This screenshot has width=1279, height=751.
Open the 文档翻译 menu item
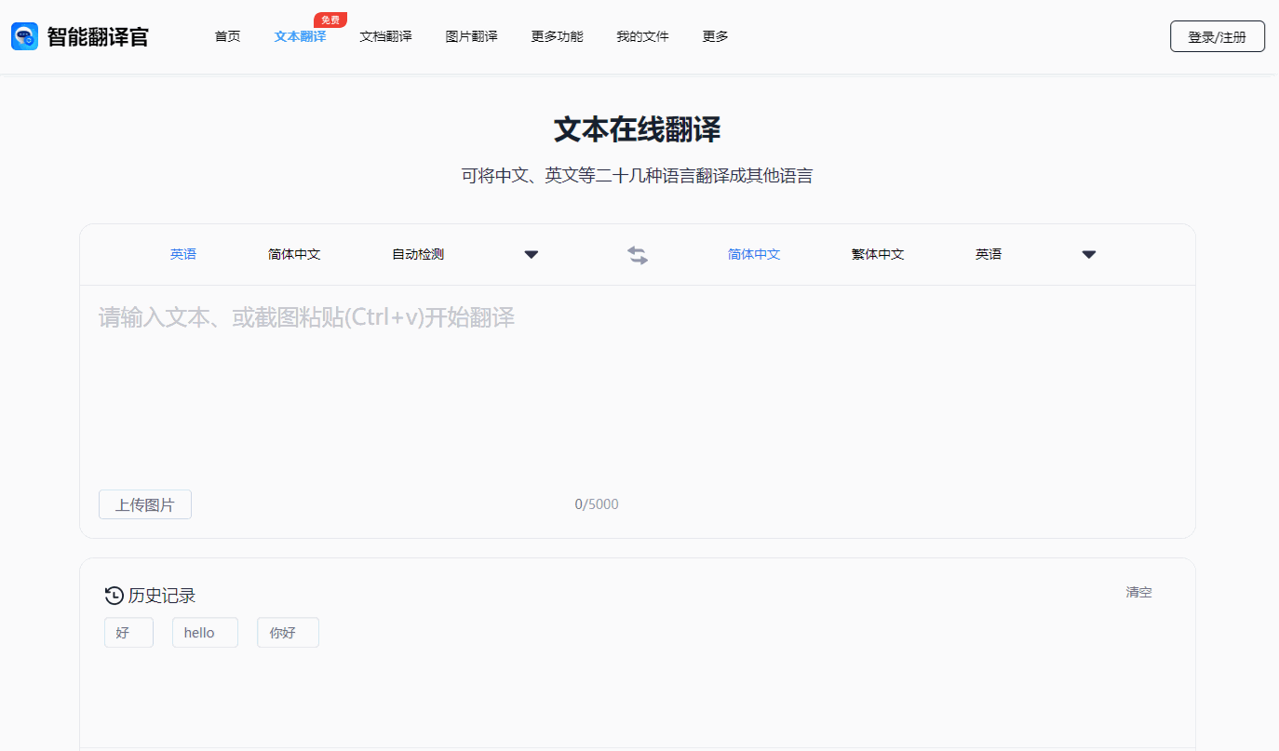click(385, 36)
